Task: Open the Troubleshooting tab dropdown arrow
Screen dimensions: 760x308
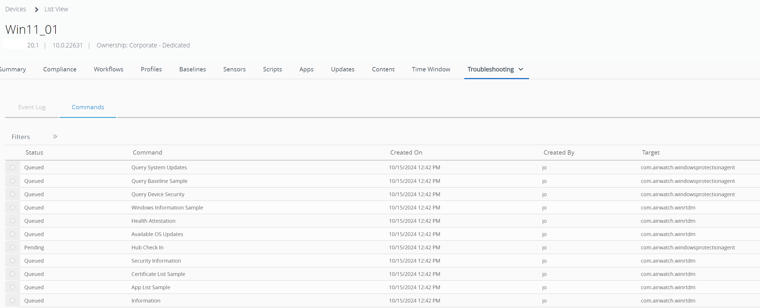Action: pos(521,69)
